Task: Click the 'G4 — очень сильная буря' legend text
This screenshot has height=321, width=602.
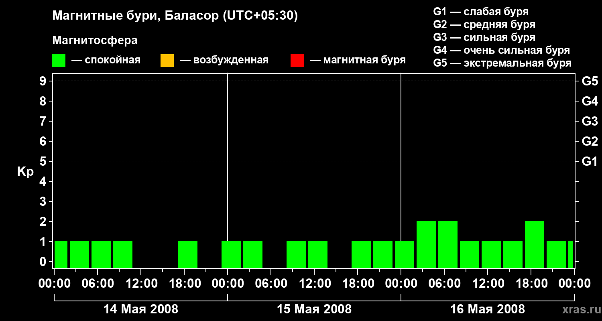Action: click(x=502, y=50)
